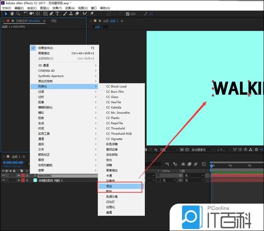Select the Rotation tool
The image size is (264, 231).
coord(26,14)
